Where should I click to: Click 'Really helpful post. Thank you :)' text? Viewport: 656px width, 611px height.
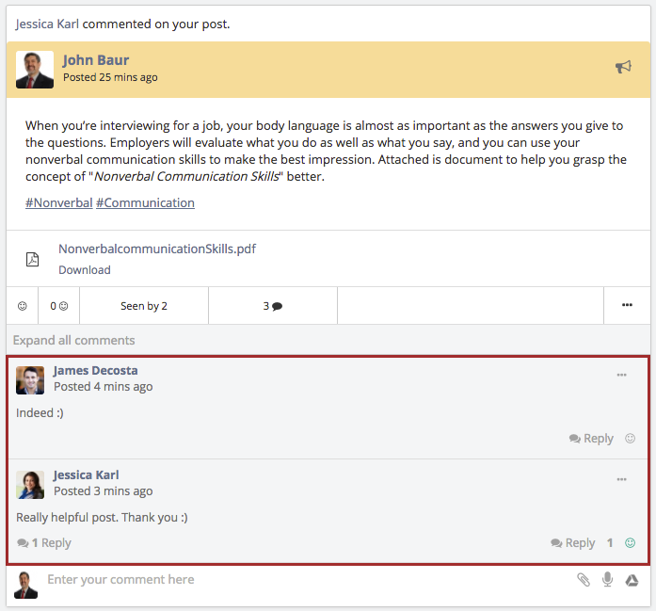pyautogui.click(x=102, y=517)
